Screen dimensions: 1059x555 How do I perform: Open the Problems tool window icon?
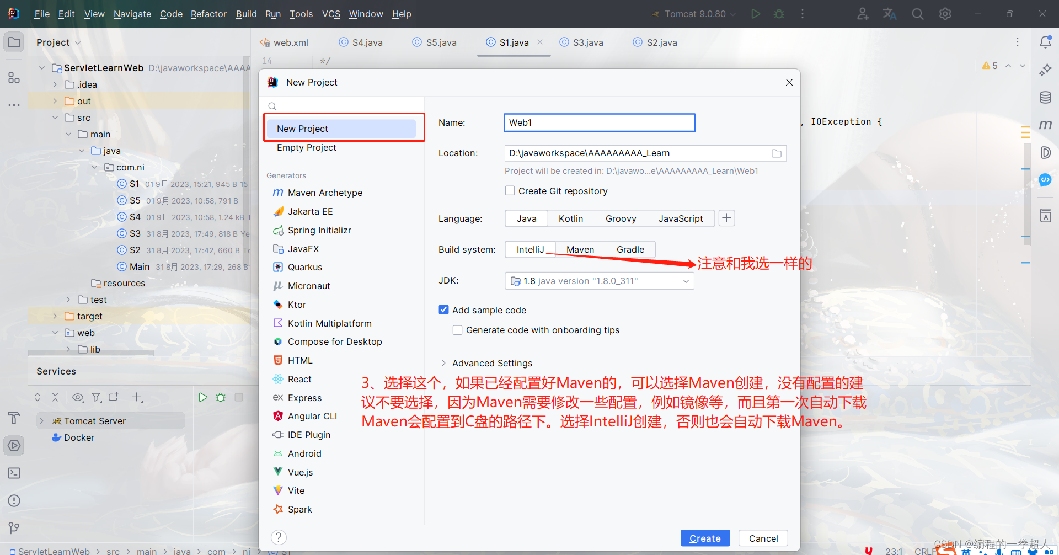point(14,501)
